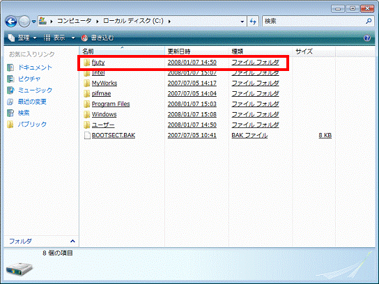
Task: Open 検索 favorite link in sidebar
Action: pyautogui.click(x=24, y=113)
